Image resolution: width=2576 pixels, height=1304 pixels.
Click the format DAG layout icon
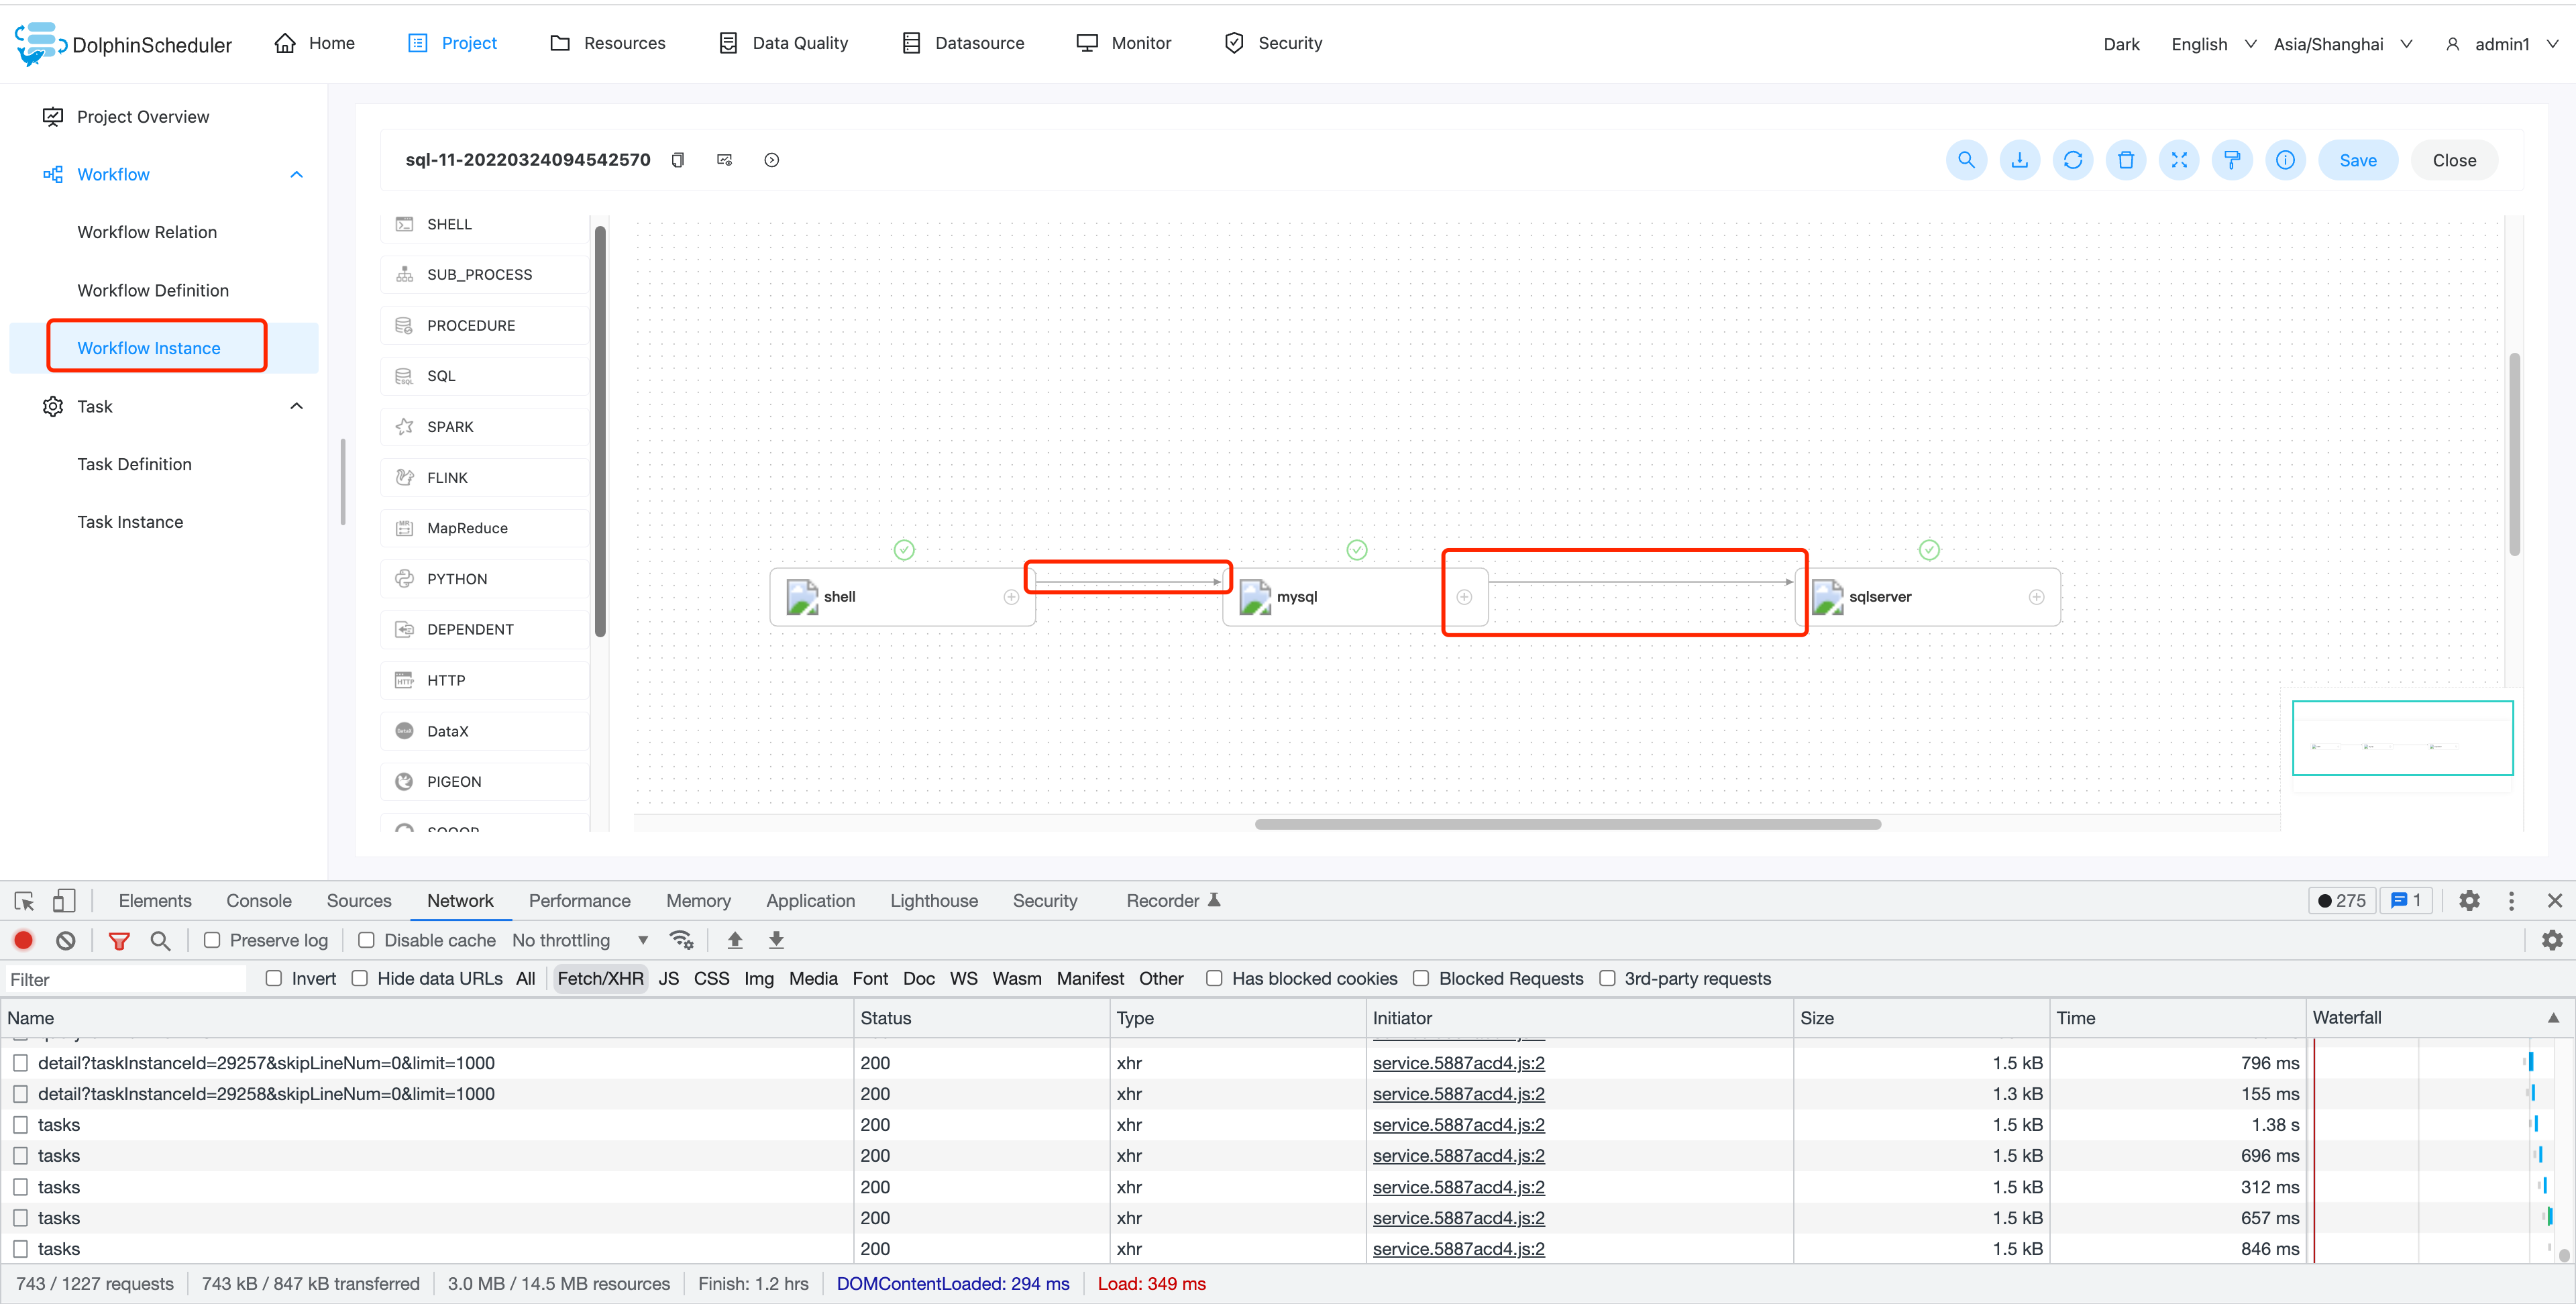point(2232,160)
